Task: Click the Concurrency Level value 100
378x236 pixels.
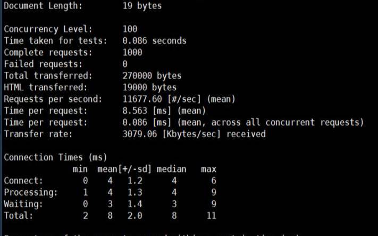Action: click(130, 29)
